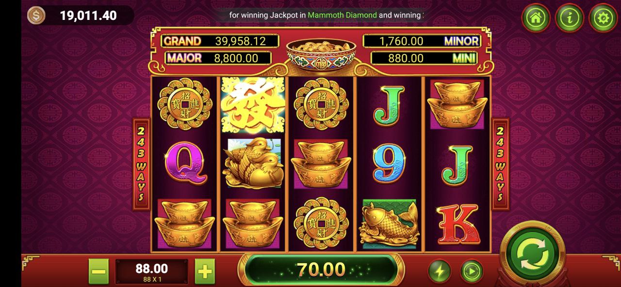Viewport: 621px width, 287px height.
Task: Tap the 19,011.40 balance display
Action: (88, 16)
